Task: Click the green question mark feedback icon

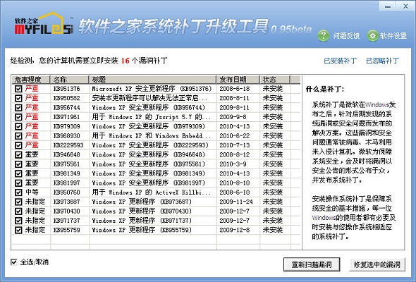Action: (323, 35)
